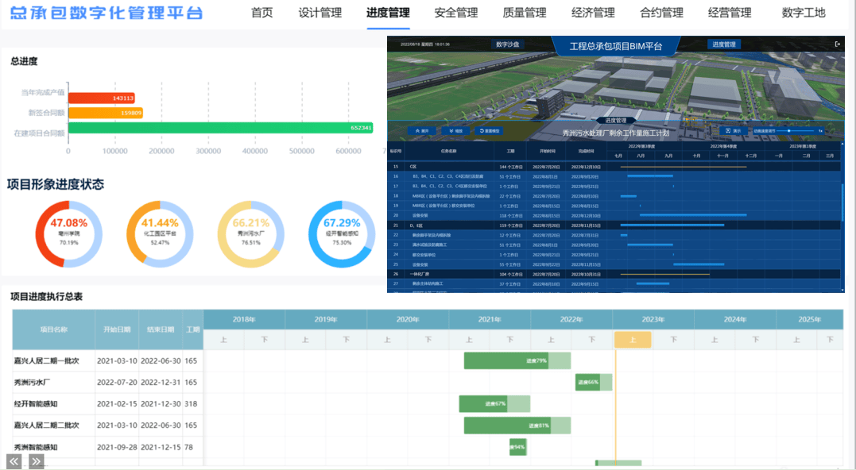
Task: Click the double-right arrow page button
Action: click(x=36, y=461)
